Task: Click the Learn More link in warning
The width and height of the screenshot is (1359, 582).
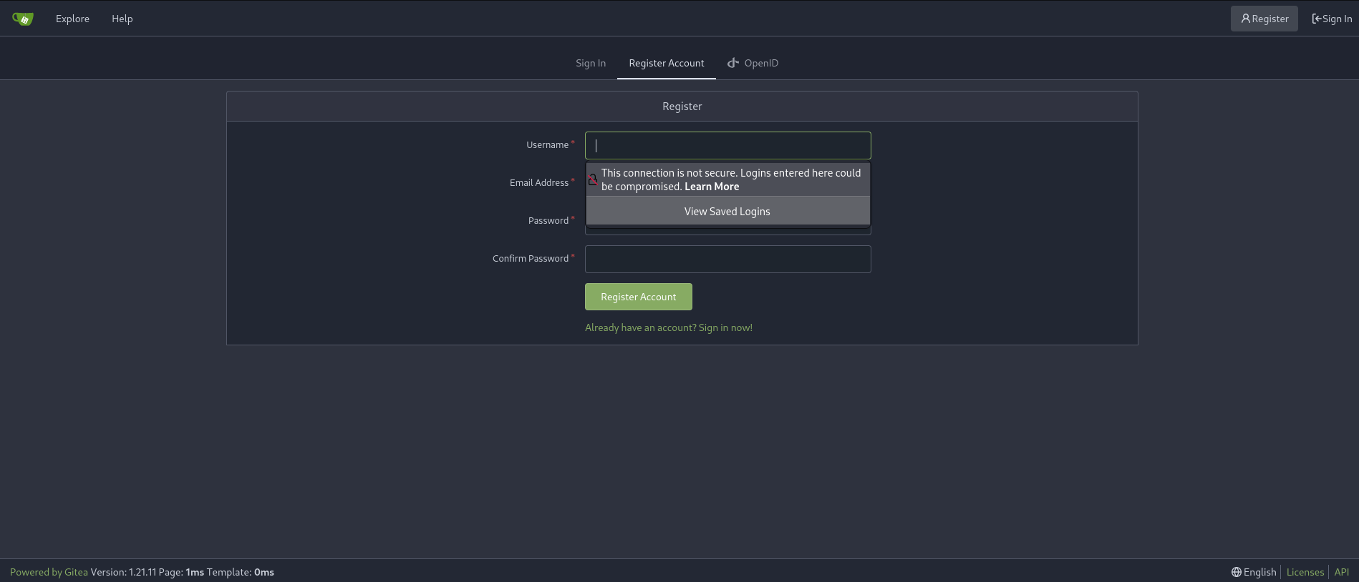Action: (711, 187)
